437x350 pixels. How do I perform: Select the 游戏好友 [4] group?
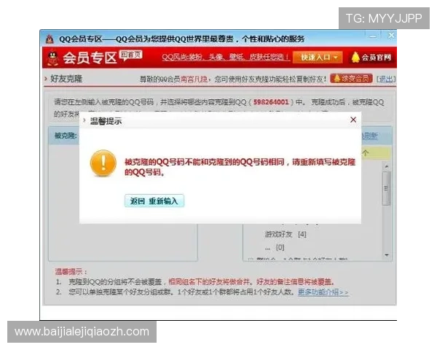pyautogui.click(x=286, y=234)
